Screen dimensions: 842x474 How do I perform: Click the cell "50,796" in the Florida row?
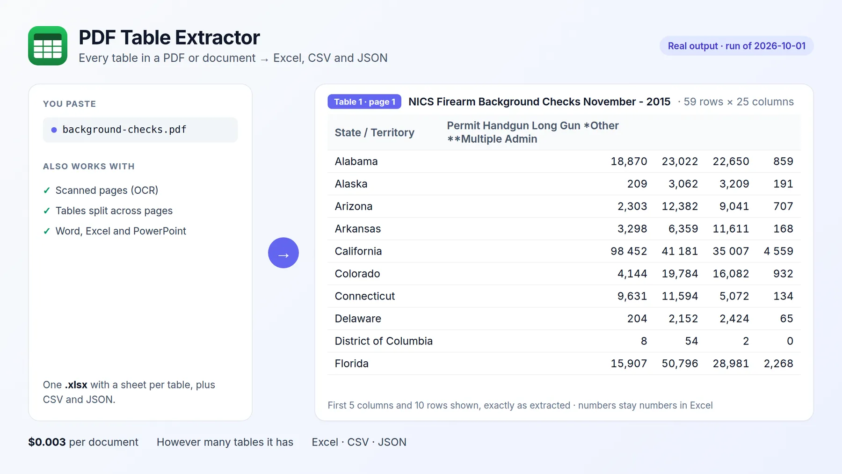coord(680,364)
